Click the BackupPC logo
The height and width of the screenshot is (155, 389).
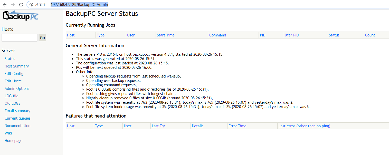(x=21, y=15)
